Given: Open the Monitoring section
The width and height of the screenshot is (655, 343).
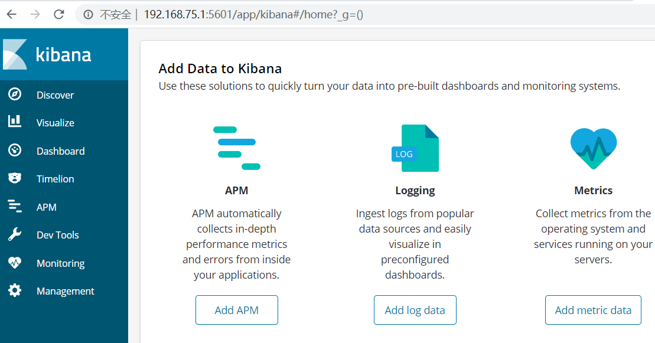Looking at the screenshot, I should coord(59,263).
